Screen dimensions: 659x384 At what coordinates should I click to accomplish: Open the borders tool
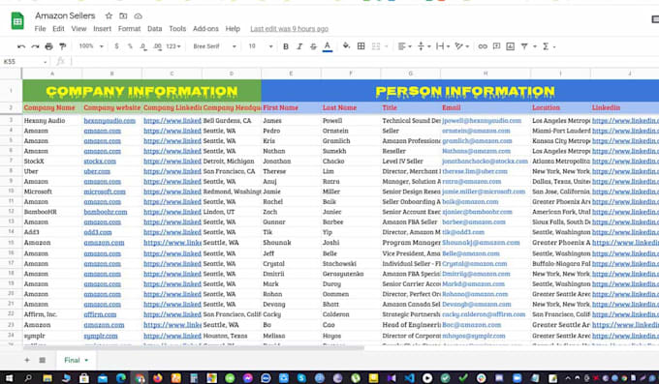[361, 46]
